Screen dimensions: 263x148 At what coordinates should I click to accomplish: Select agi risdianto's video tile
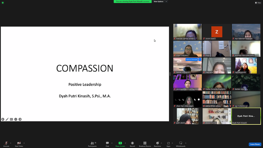(246, 99)
